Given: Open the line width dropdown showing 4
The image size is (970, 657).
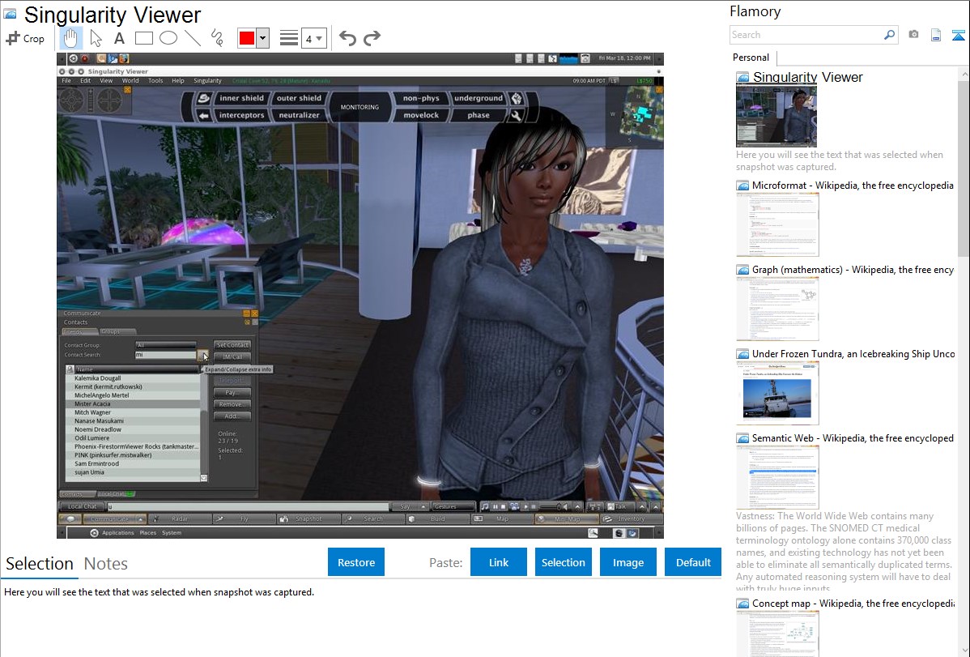Looking at the screenshot, I should point(313,38).
